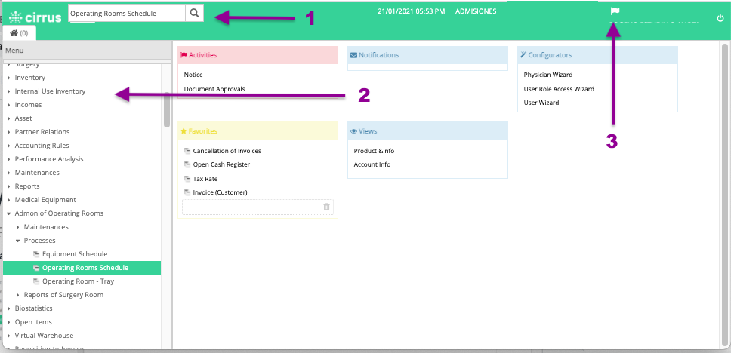
Task: Click the date and time display
Action: tap(411, 11)
